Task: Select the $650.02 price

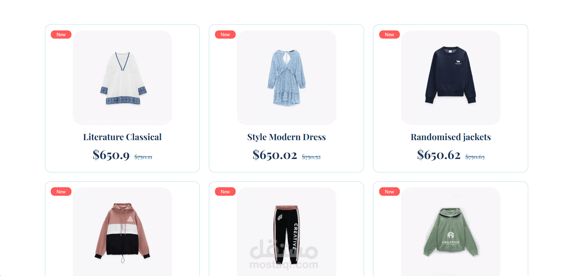Action: (275, 155)
